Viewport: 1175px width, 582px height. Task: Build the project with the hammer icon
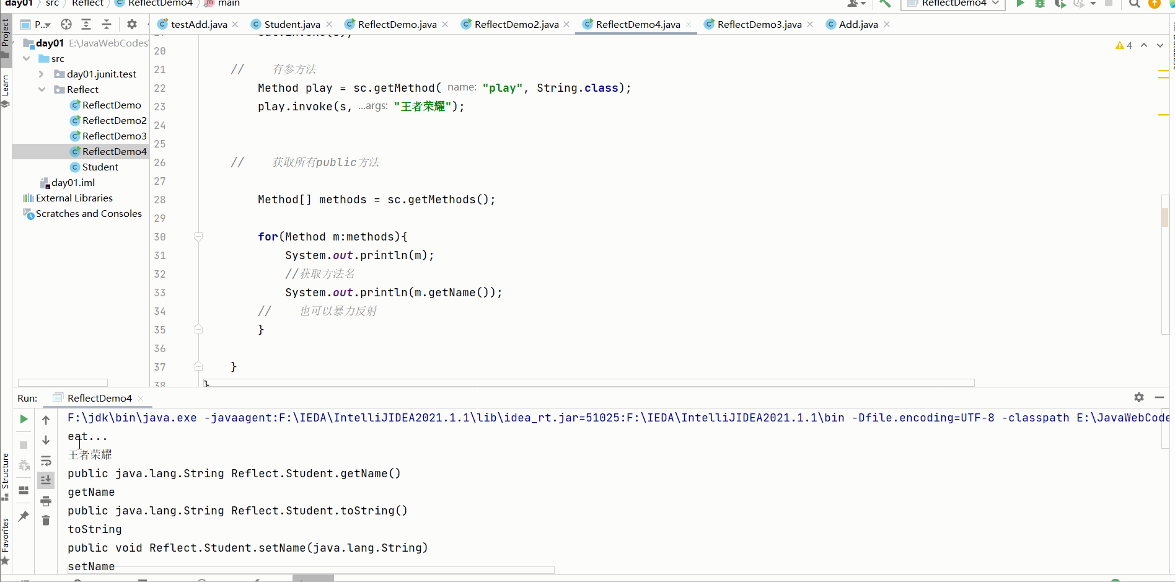885,3
